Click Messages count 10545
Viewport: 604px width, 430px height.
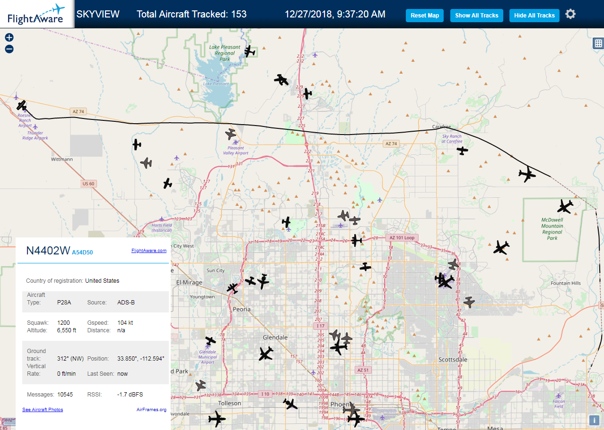coord(65,394)
